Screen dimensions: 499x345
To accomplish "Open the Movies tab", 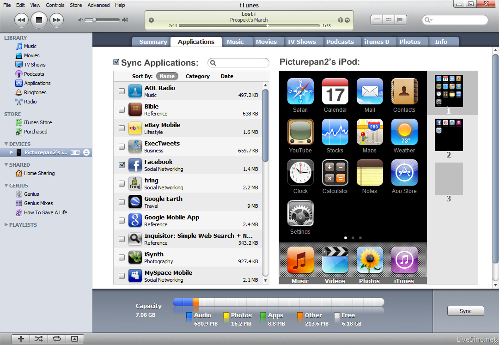I will pos(267,42).
